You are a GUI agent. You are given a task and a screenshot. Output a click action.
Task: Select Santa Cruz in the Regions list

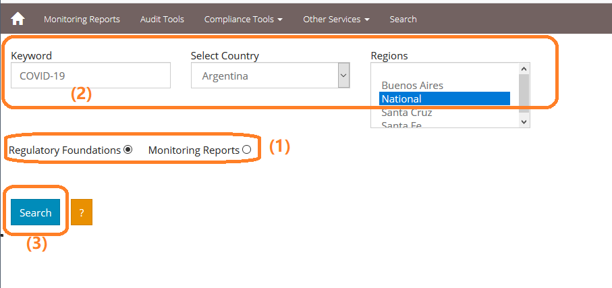[x=445, y=113]
